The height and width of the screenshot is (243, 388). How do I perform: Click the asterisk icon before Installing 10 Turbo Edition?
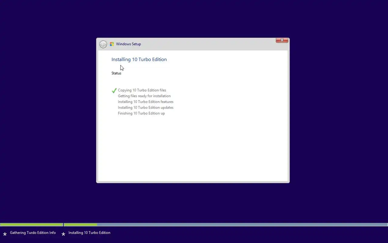pos(63,234)
